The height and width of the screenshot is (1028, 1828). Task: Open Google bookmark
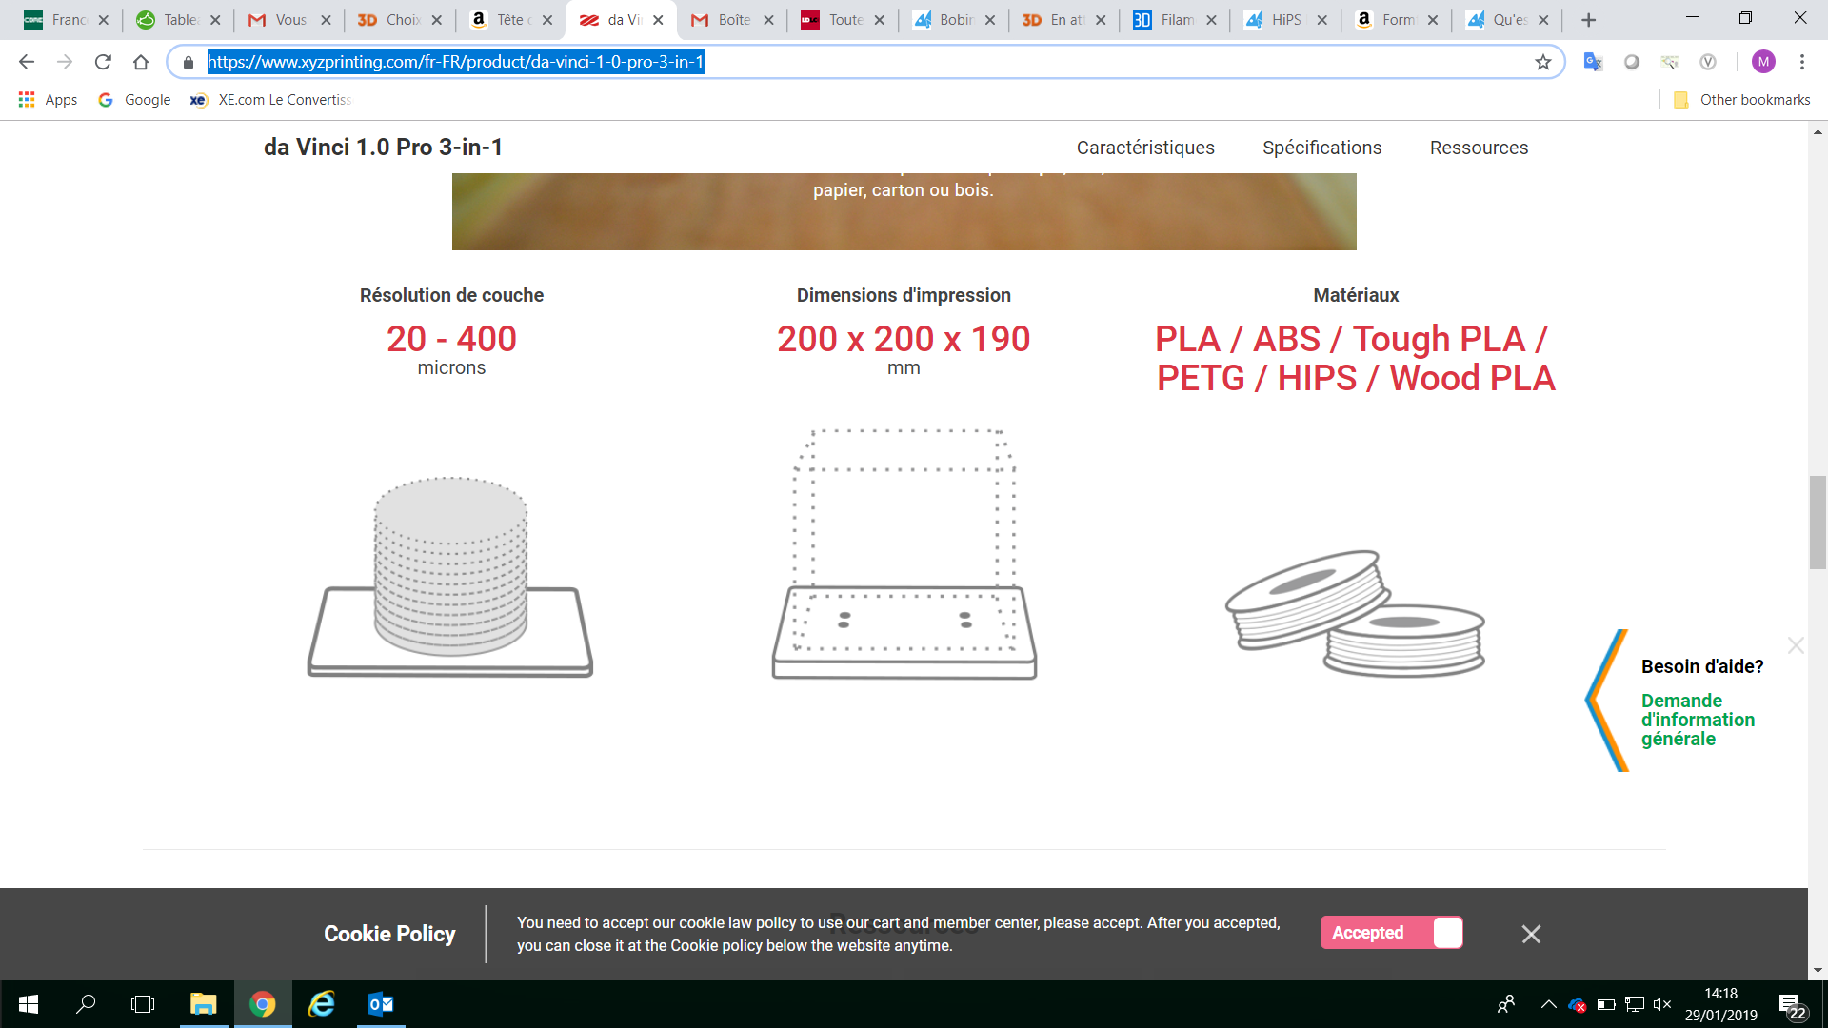(134, 100)
